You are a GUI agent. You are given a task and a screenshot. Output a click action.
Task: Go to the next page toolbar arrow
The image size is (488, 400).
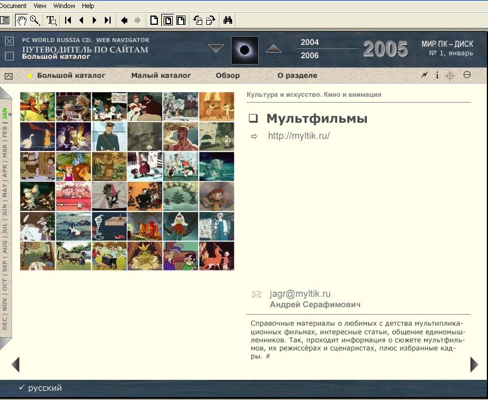tap(94, 21)
